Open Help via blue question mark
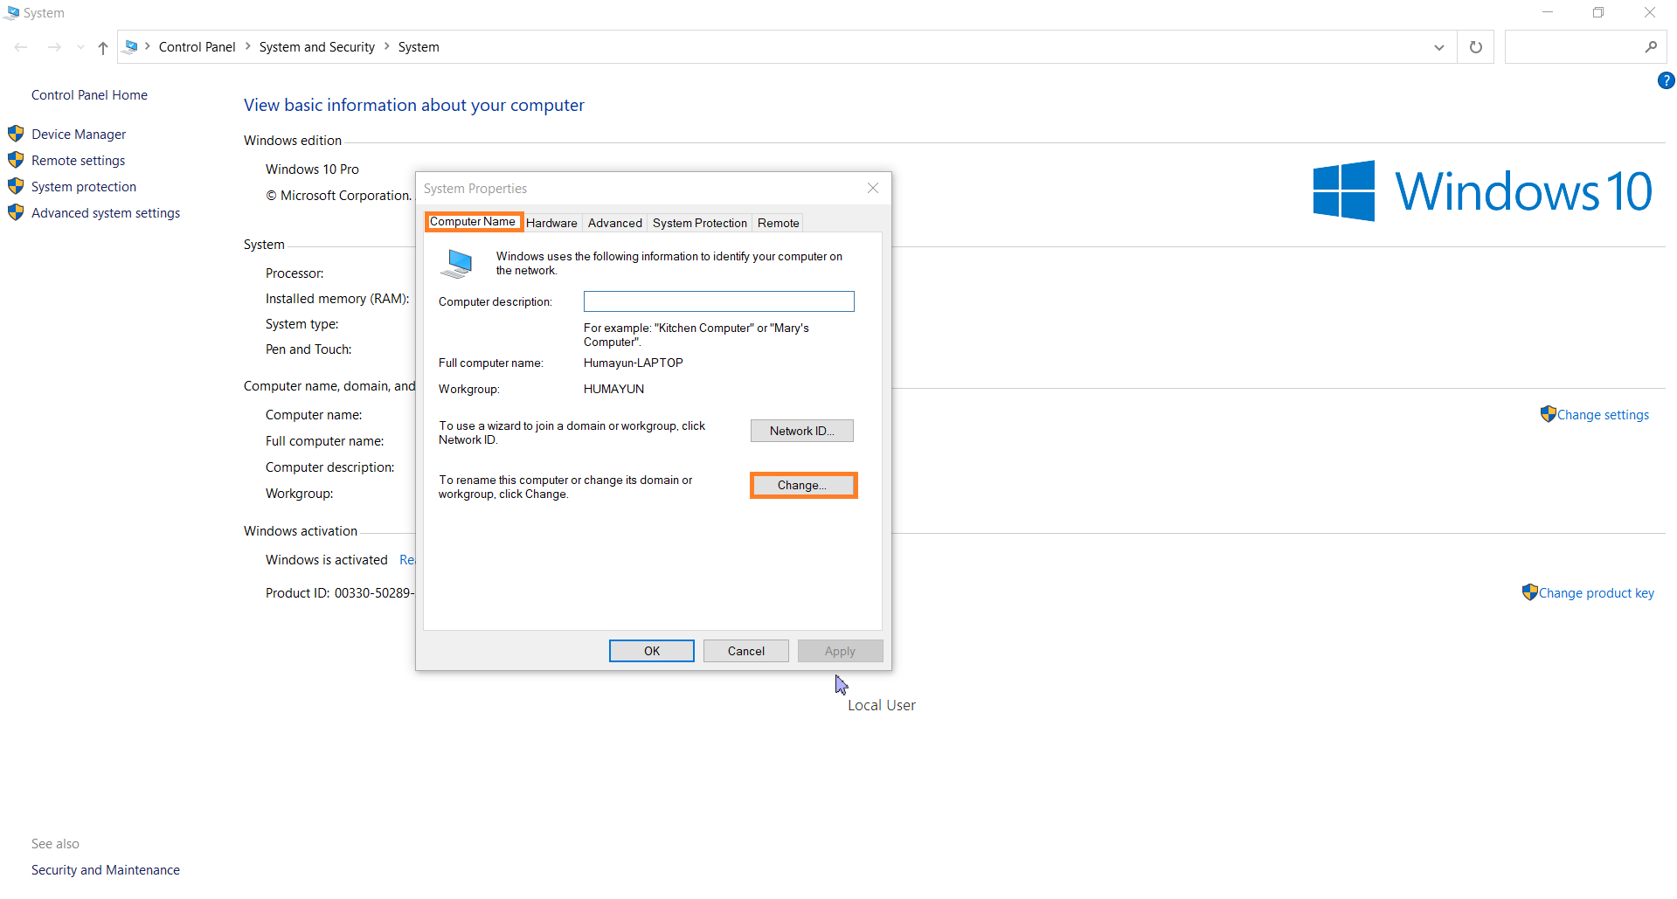1677x899 pixels. tap(1666, 80)
